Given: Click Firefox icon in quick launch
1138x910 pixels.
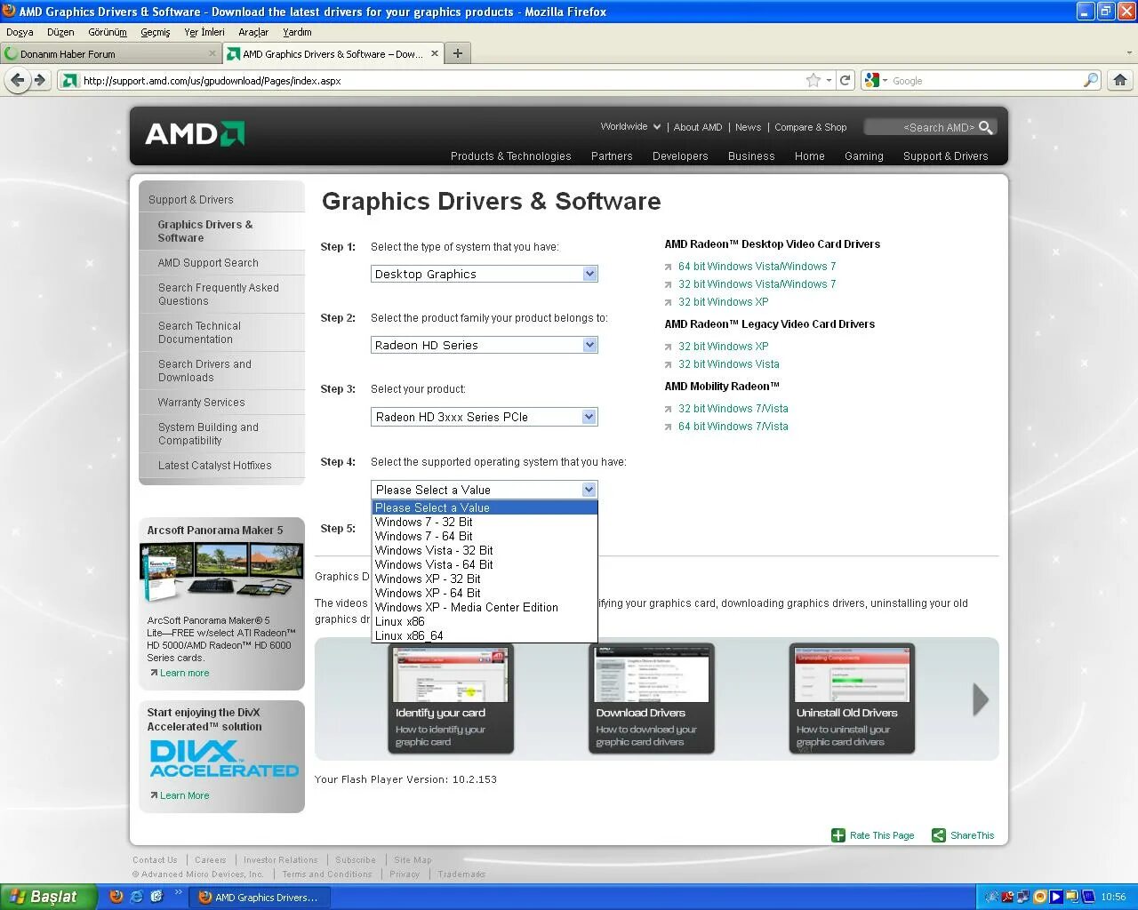Looking at the screenshot, I should pyautogui.click(x=116, y=897).
